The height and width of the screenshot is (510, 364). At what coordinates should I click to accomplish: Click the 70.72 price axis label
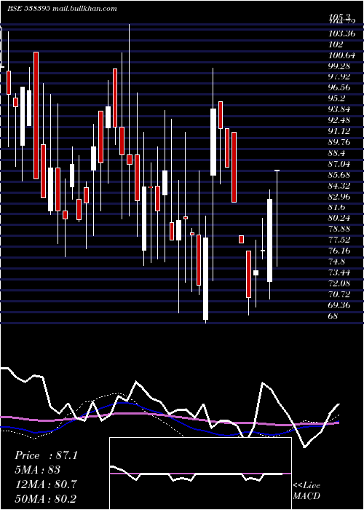click(x=339, y=294)
